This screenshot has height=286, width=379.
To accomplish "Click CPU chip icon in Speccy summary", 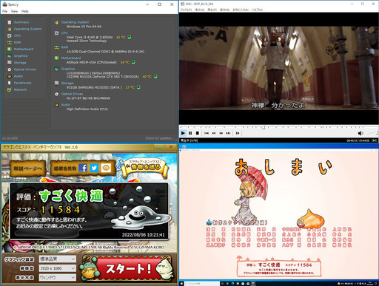I will point(56,33).
